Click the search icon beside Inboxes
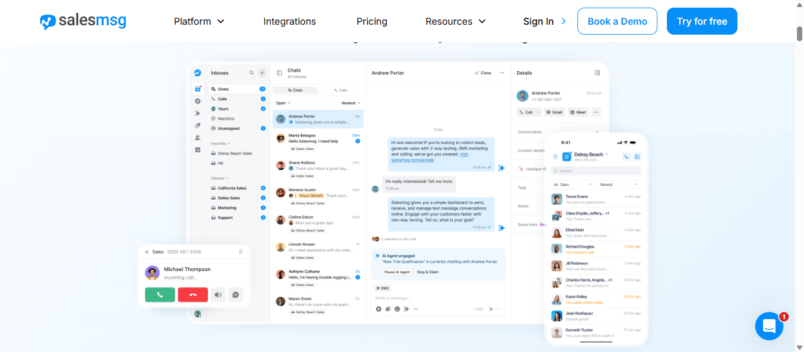 [252, 73]
